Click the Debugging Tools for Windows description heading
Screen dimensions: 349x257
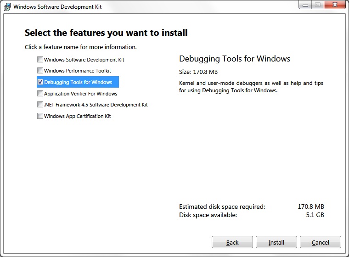click(235, 59)
